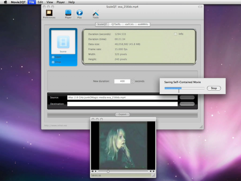This screenshot has height=181, width=241.
Task: Click in the New duration field
Action: coord(122,81)
